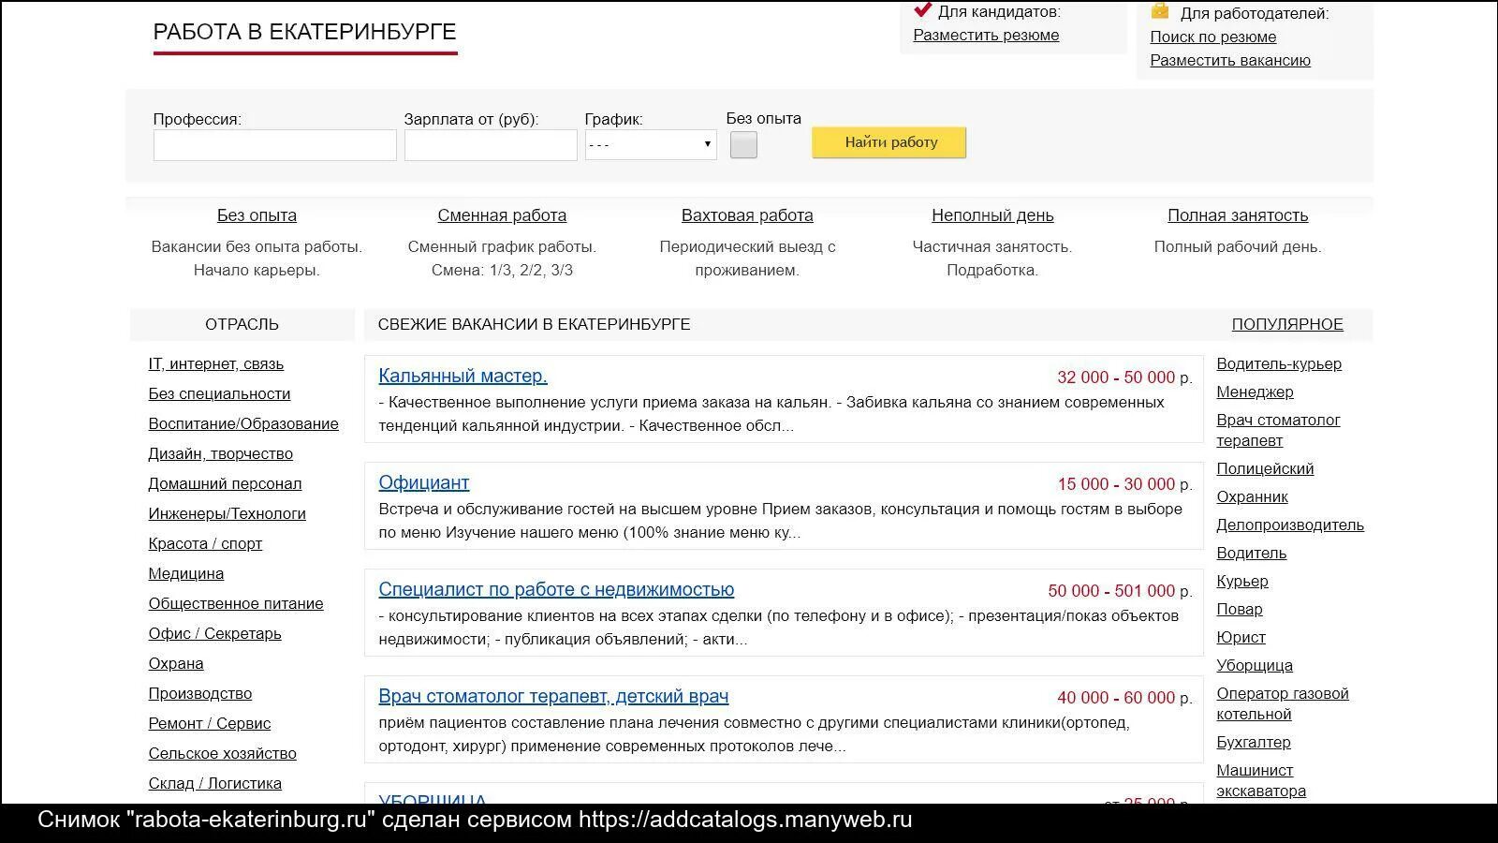Click salary '40 000 - 60 000 р.'
The width and height of the screenshot is (1498, 843).
pos(1124,698)
